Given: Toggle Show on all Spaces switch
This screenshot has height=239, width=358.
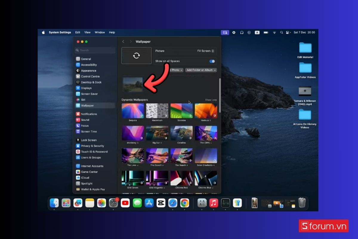Looking at the screenshot, I should 212,61.
